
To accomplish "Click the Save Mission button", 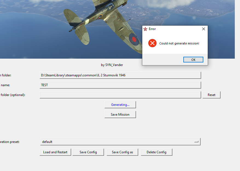I will click(120, 114).
